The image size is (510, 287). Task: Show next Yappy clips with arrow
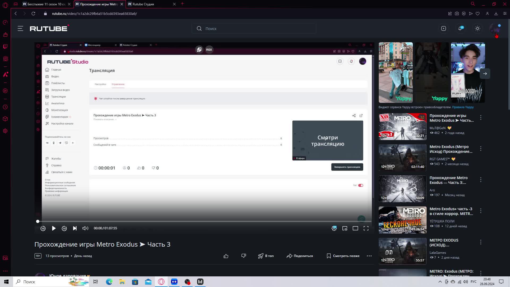[485, 74]
